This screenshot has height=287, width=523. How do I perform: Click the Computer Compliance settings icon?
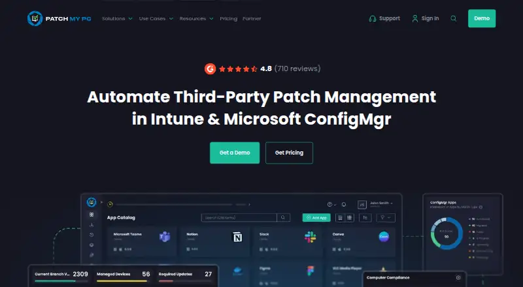point(458,278)
